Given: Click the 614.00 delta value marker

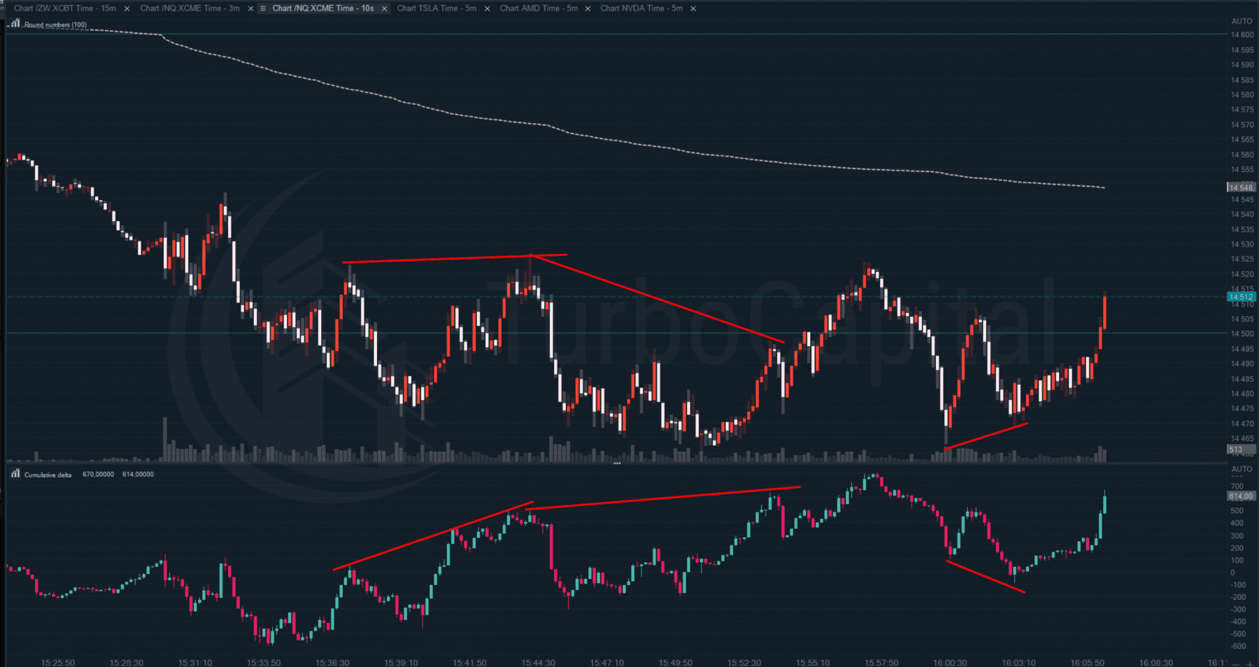Looking at the screenshot, I should (1242, 496).
